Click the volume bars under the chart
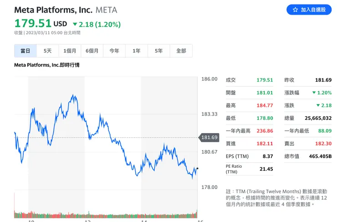 (105, 215)
